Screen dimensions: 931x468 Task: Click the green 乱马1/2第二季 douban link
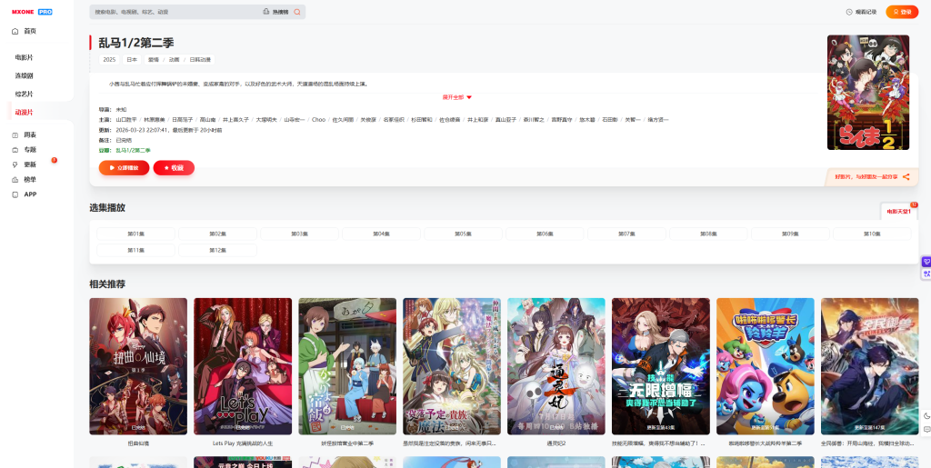tap(133, 151)
